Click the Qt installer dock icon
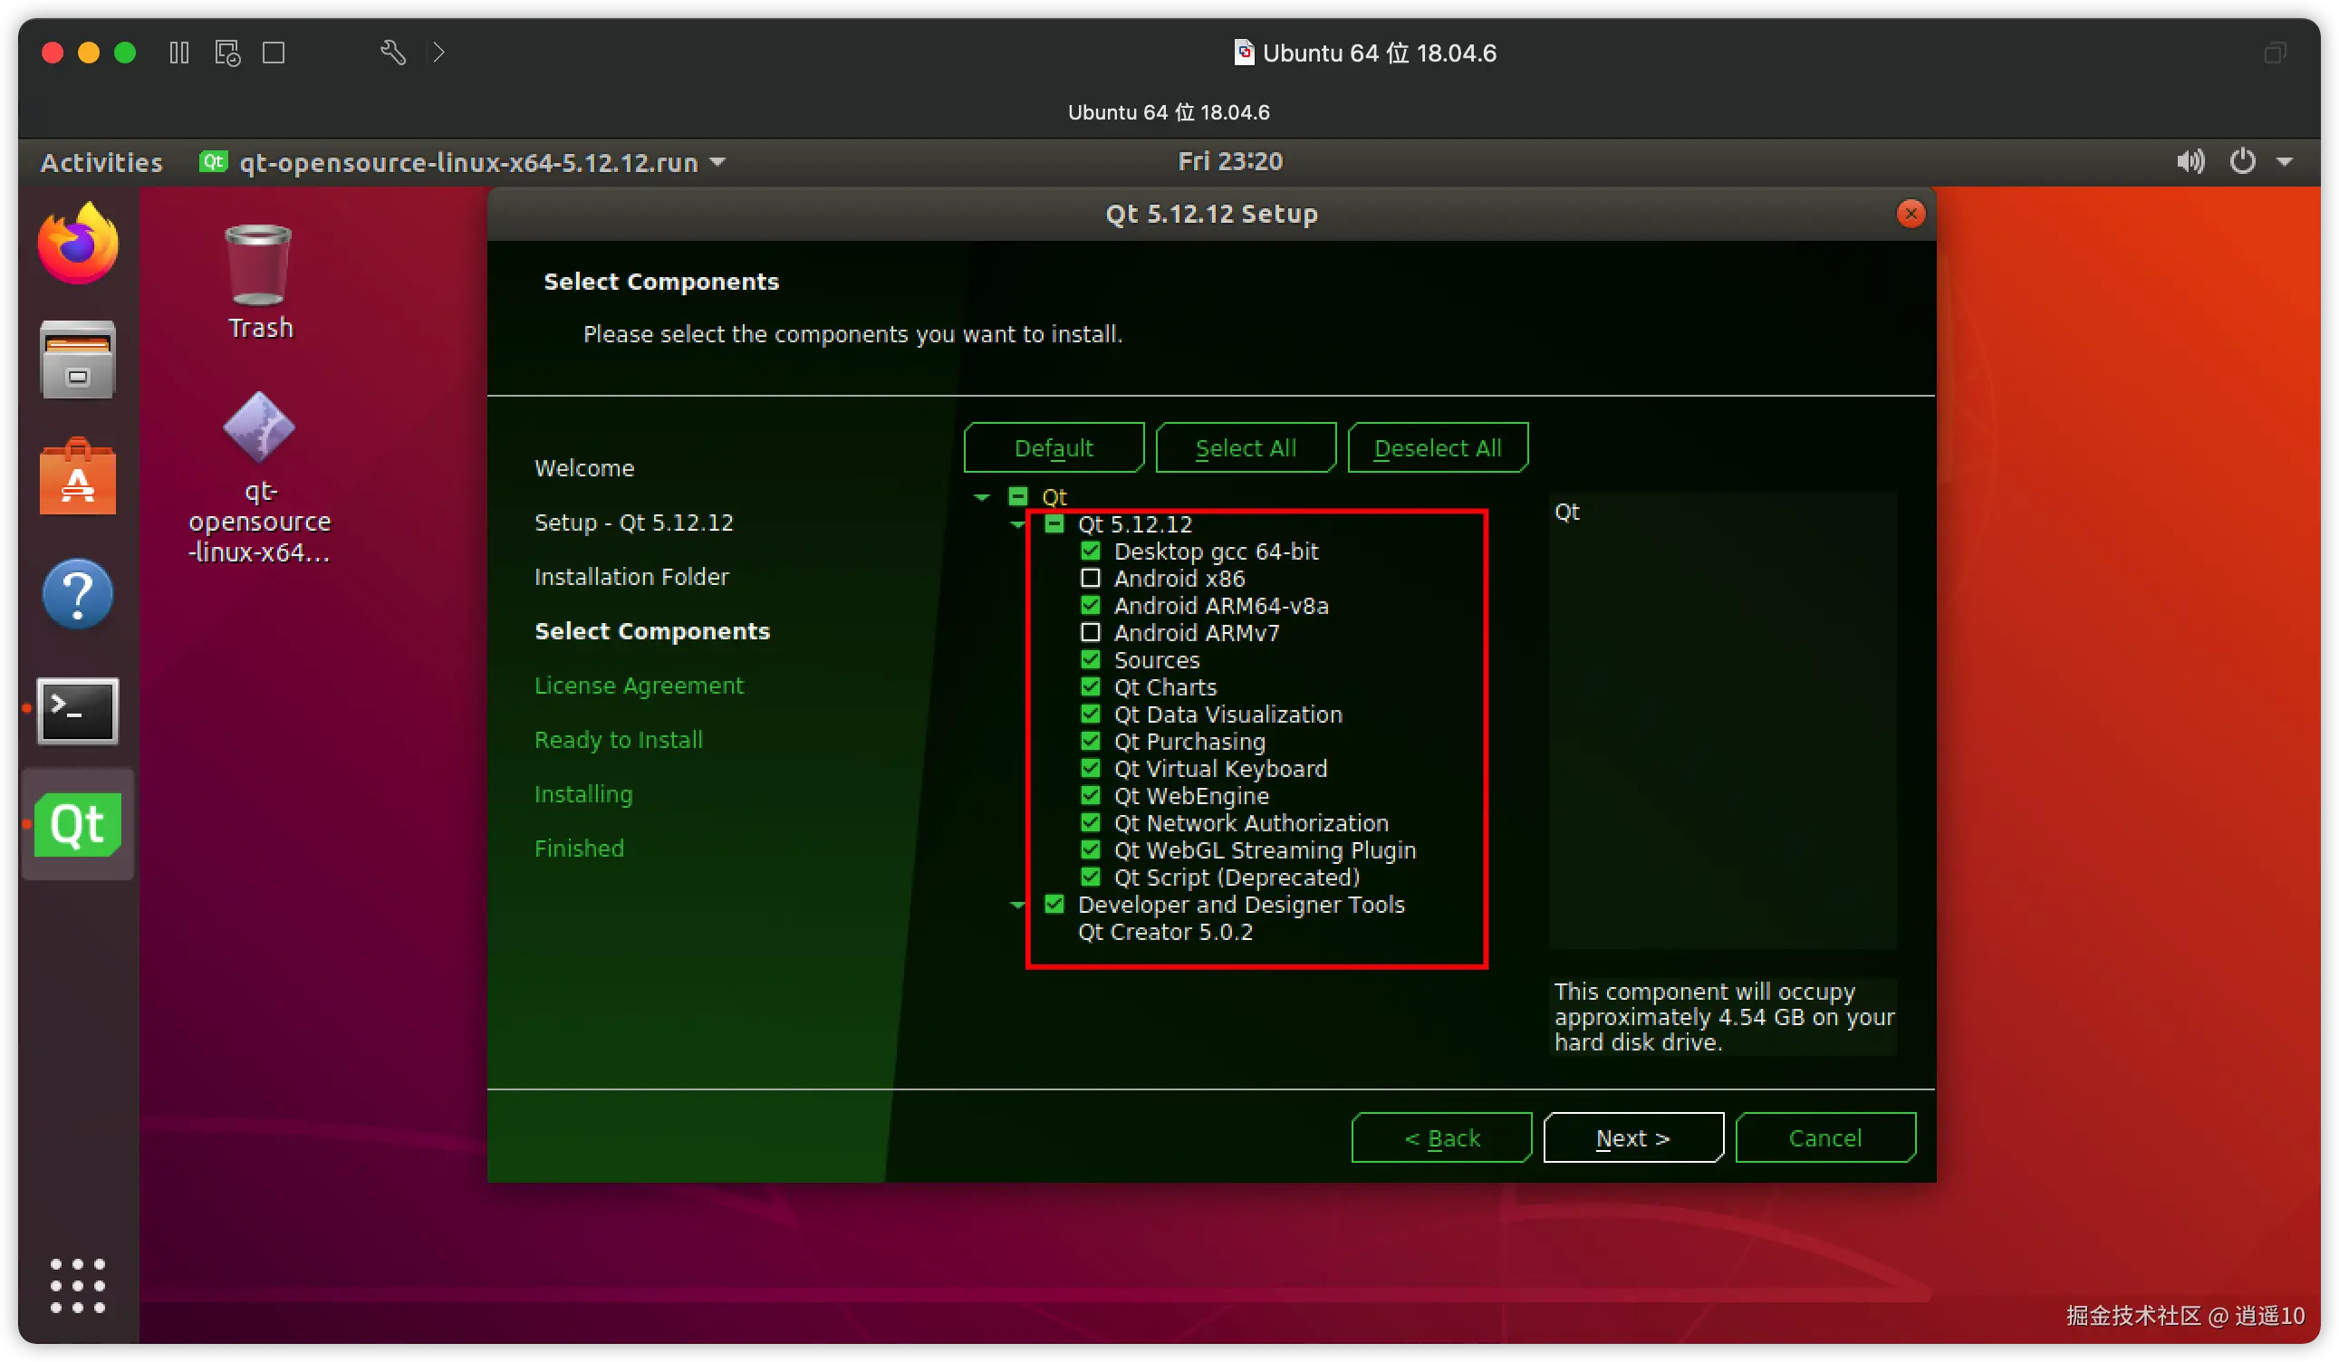The height and width of the screenshot is (1362, 2339). 78,824
